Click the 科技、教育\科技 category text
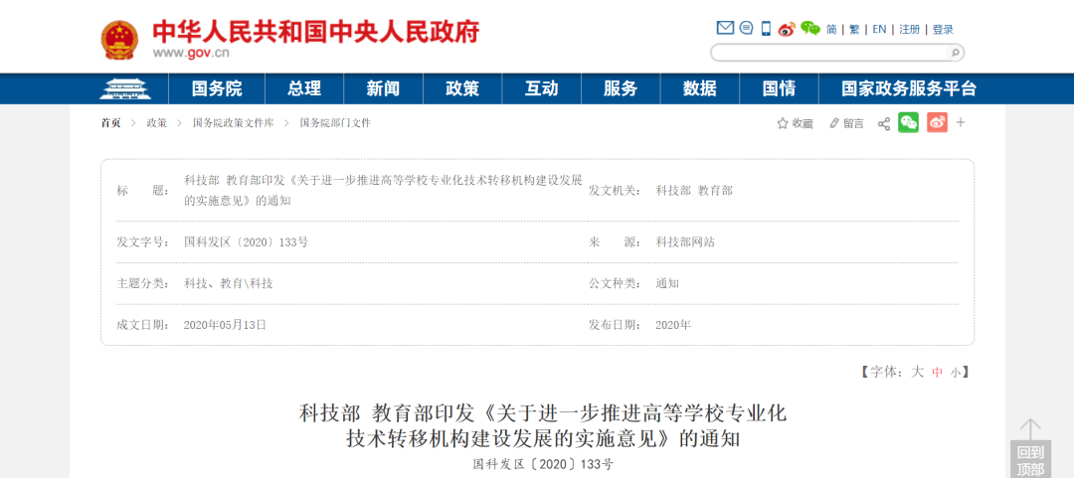The height and width of the screenshot is (478, 1074). point(228,283)
